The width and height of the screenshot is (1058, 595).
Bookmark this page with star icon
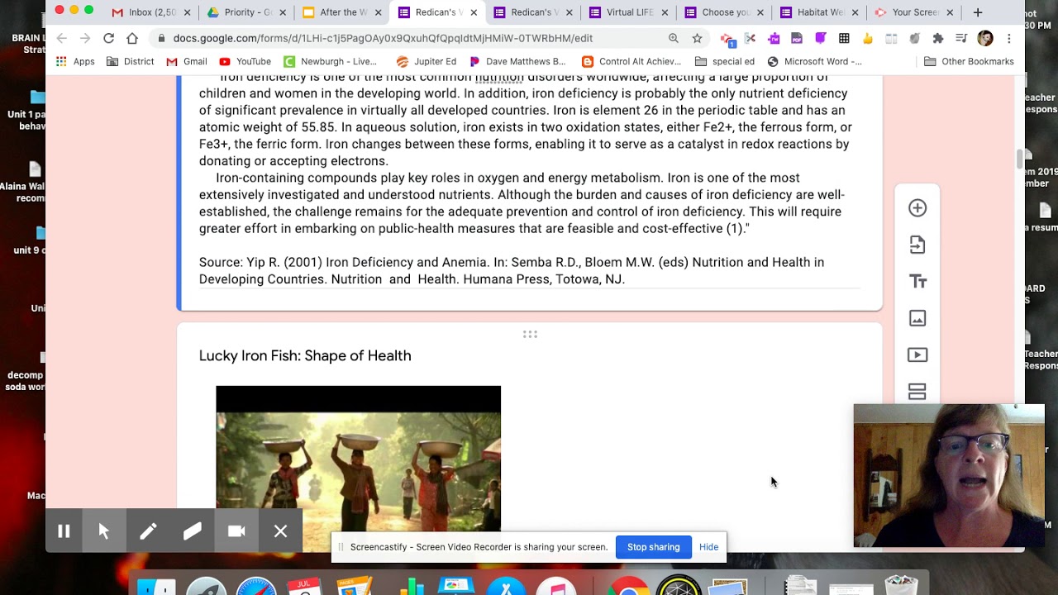697,38
